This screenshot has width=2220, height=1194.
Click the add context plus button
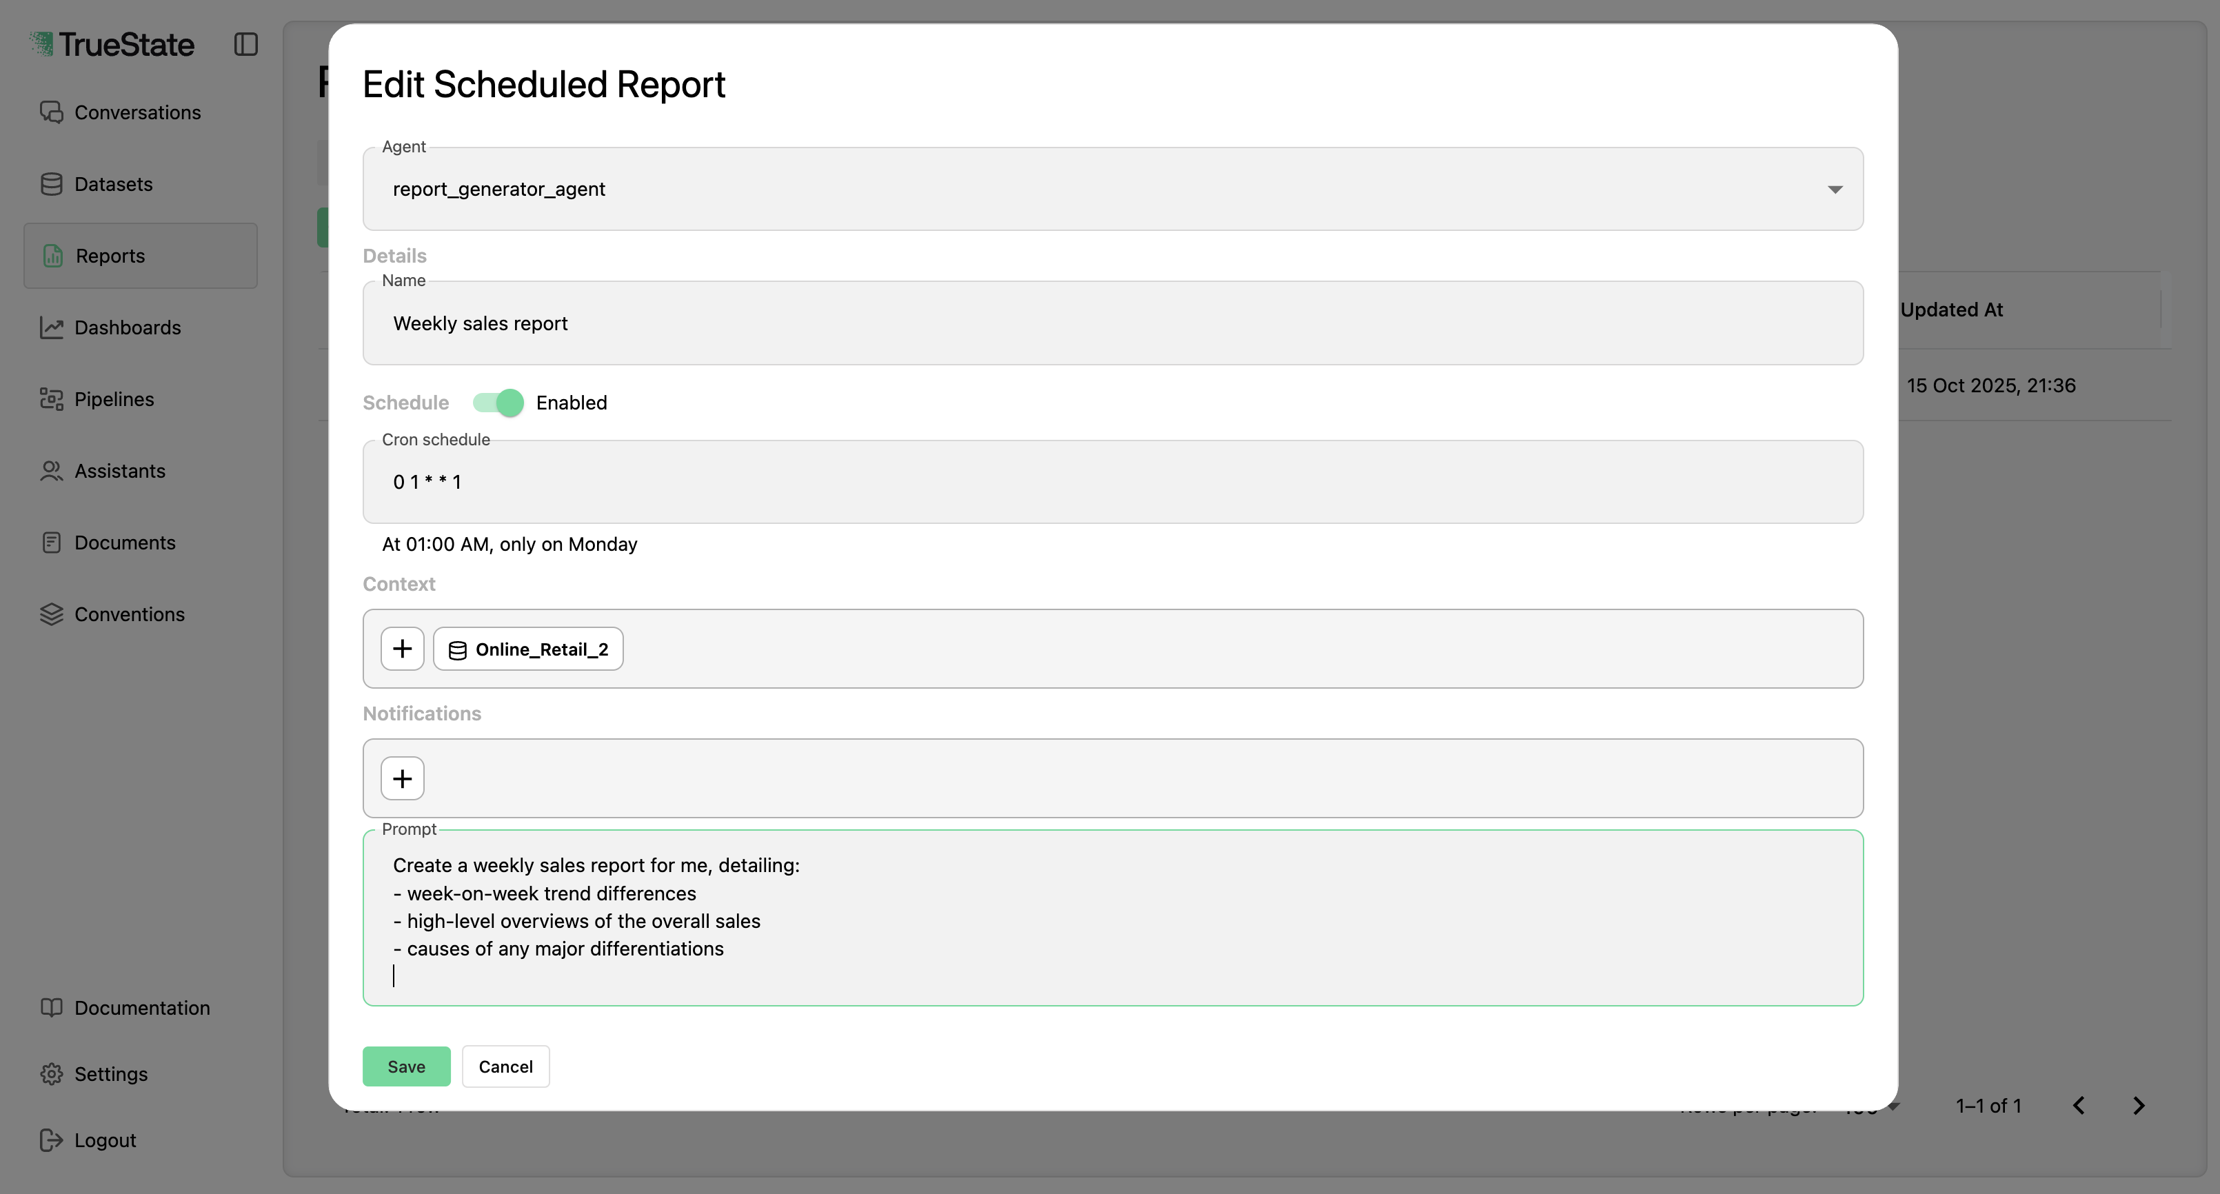[x=401, y=649]
